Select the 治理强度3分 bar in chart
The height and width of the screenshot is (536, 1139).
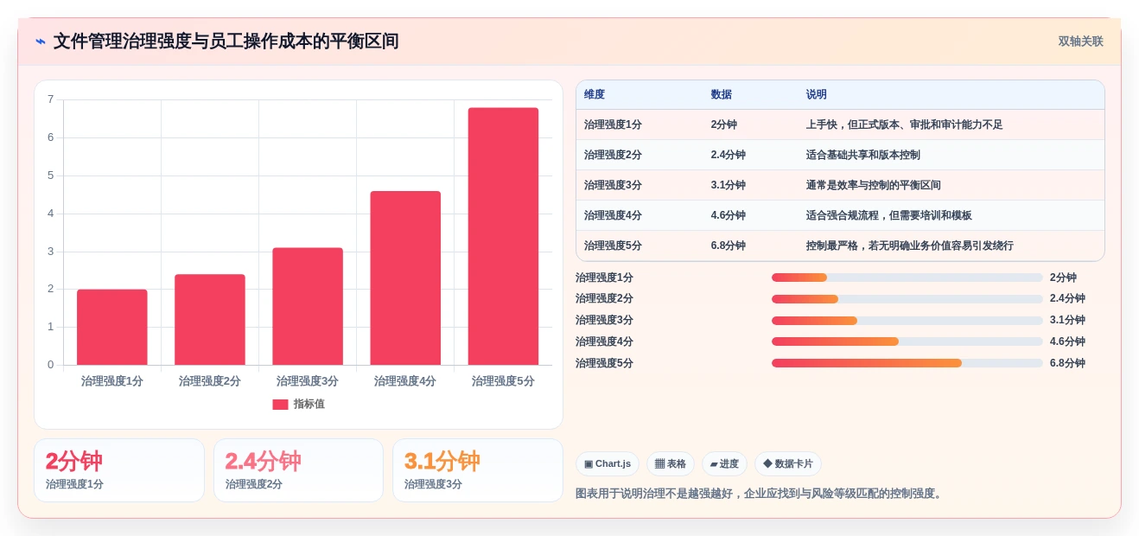click(308, 306)
